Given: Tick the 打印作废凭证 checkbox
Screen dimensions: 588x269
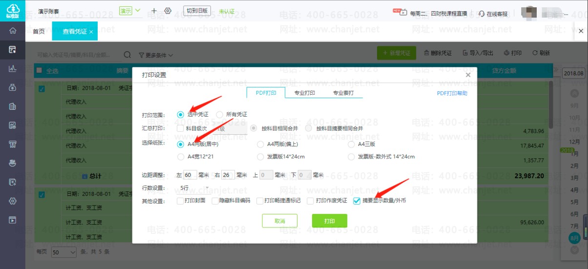Looking at the screenshot, I should tap(310, 201).
